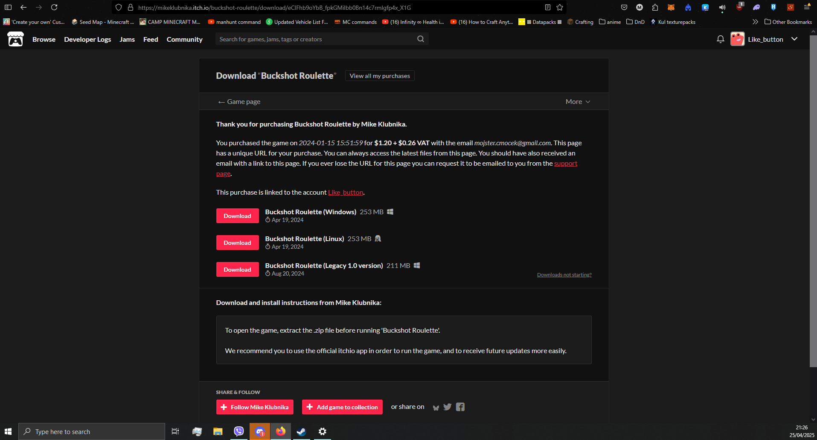817x440 pixels.
Task: Expand the More dropdown
Action: coord(578,101)
